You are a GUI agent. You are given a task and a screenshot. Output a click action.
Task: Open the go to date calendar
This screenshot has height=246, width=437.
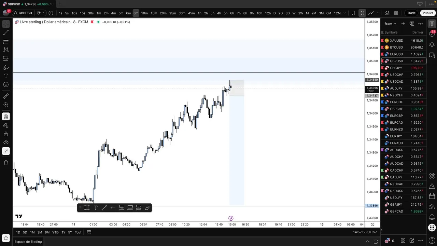click(89, 232)
